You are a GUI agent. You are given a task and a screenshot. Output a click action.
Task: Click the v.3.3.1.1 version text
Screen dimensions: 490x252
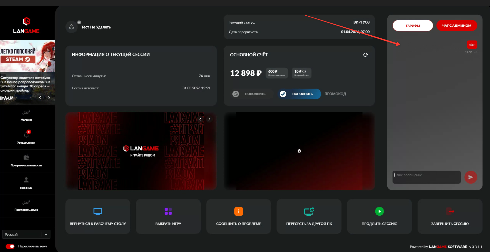476,247
